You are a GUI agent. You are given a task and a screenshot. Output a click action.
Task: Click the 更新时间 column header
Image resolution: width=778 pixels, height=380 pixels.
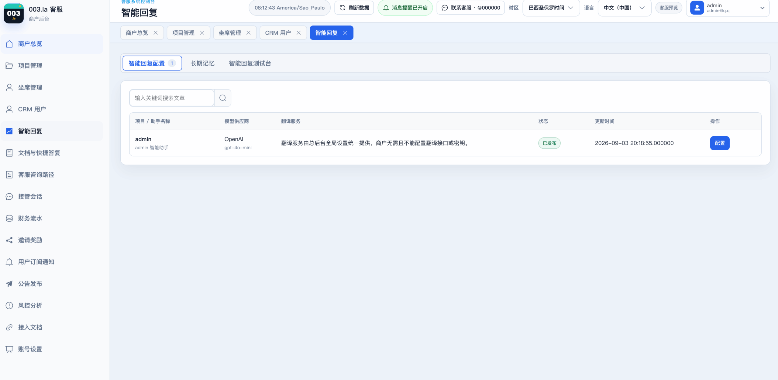coord(604,121)
